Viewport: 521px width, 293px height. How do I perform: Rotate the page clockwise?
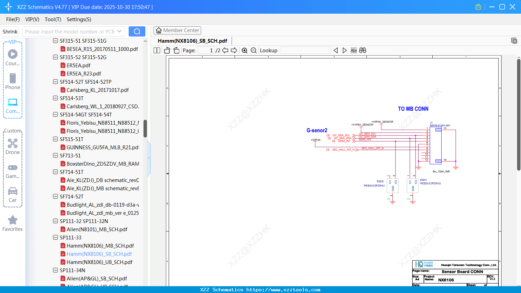point(176,51)
